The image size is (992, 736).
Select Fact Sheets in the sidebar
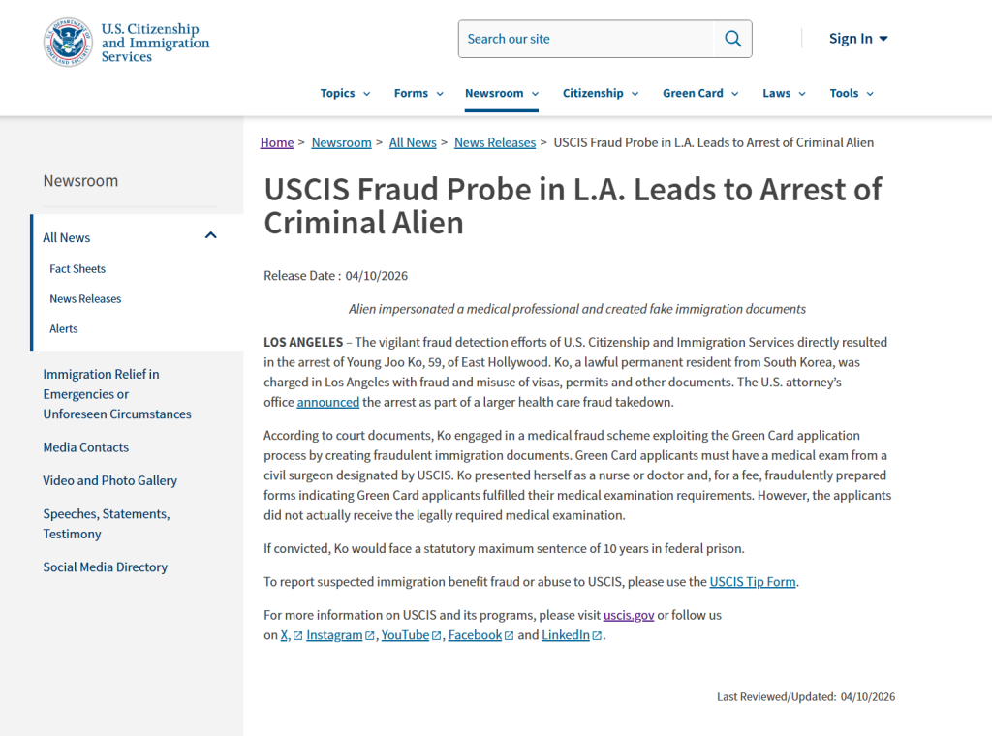[77, 269]
